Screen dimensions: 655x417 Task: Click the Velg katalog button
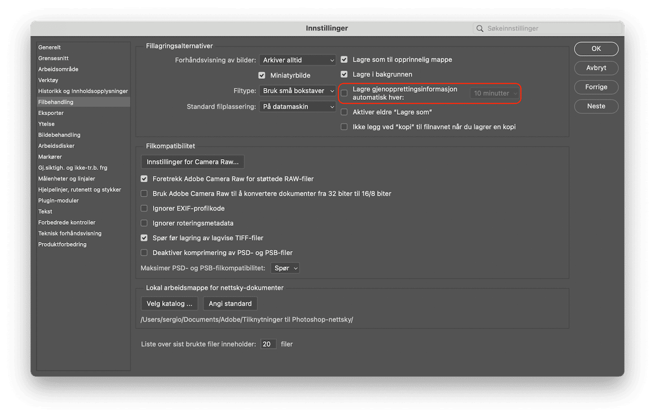click(169, 304)
